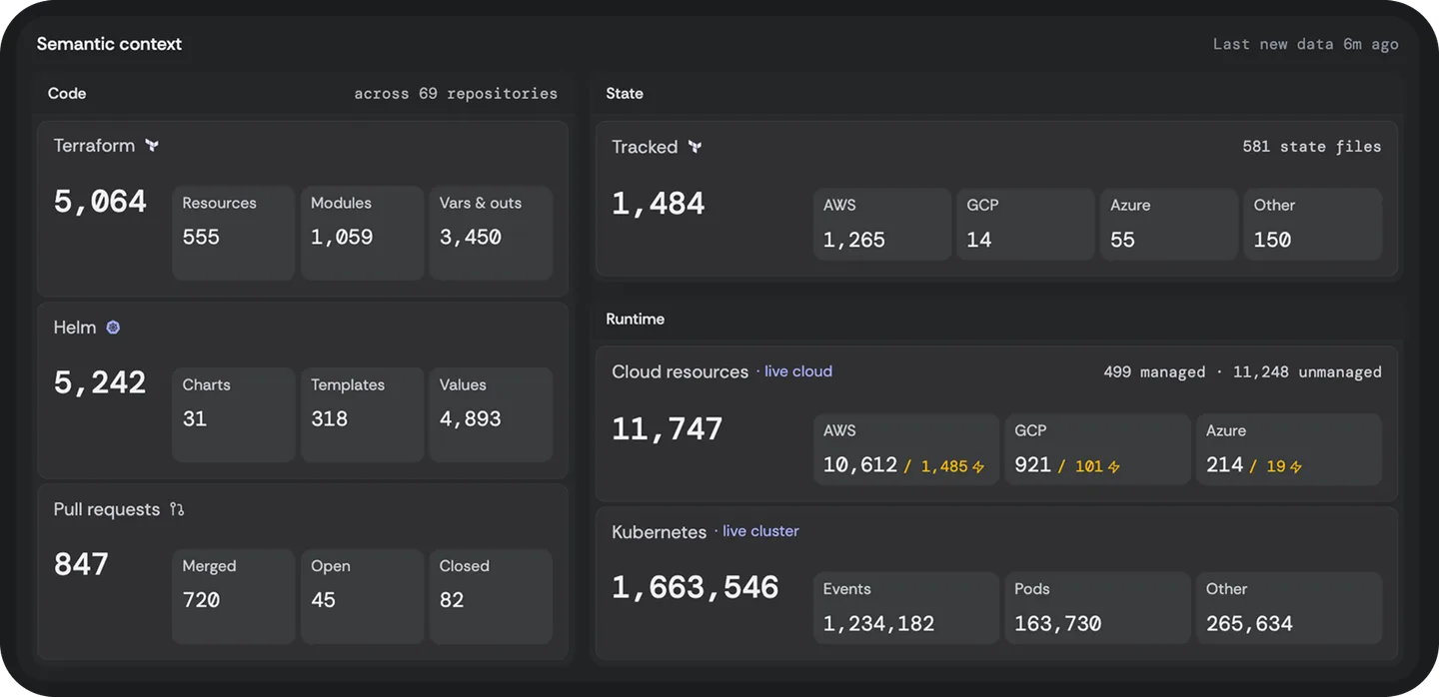Image resolution: width=1439 pixels, height=697 pixels.
Task: Select the Templates 318 card
Action: [x=362, y=414]
